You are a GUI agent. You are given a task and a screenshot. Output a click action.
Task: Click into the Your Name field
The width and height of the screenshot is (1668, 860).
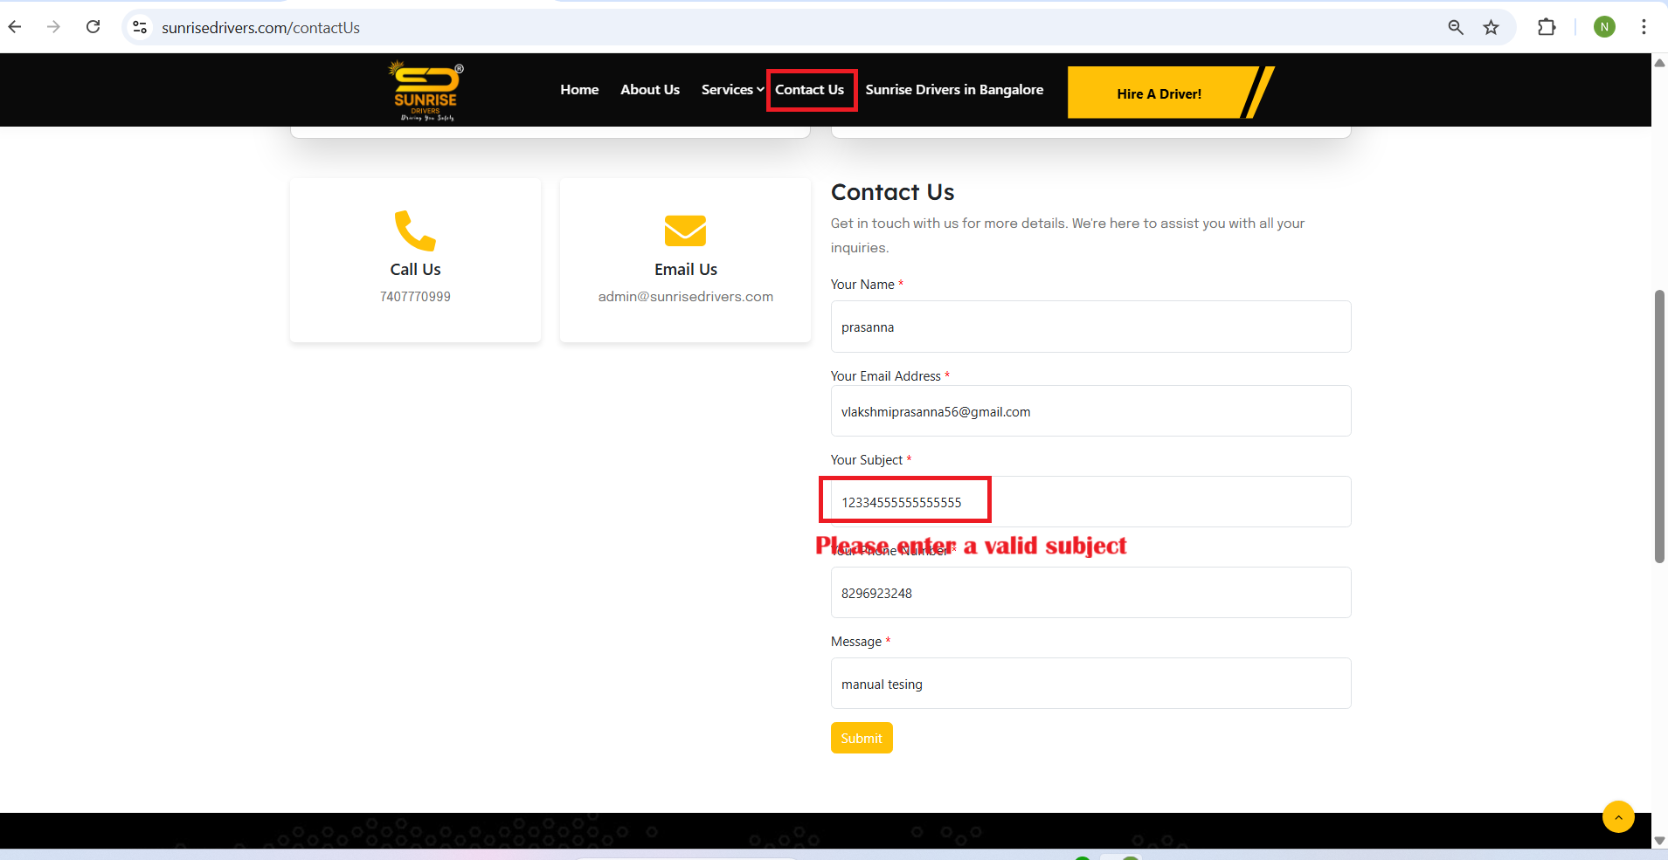(x=1090, y=327)
